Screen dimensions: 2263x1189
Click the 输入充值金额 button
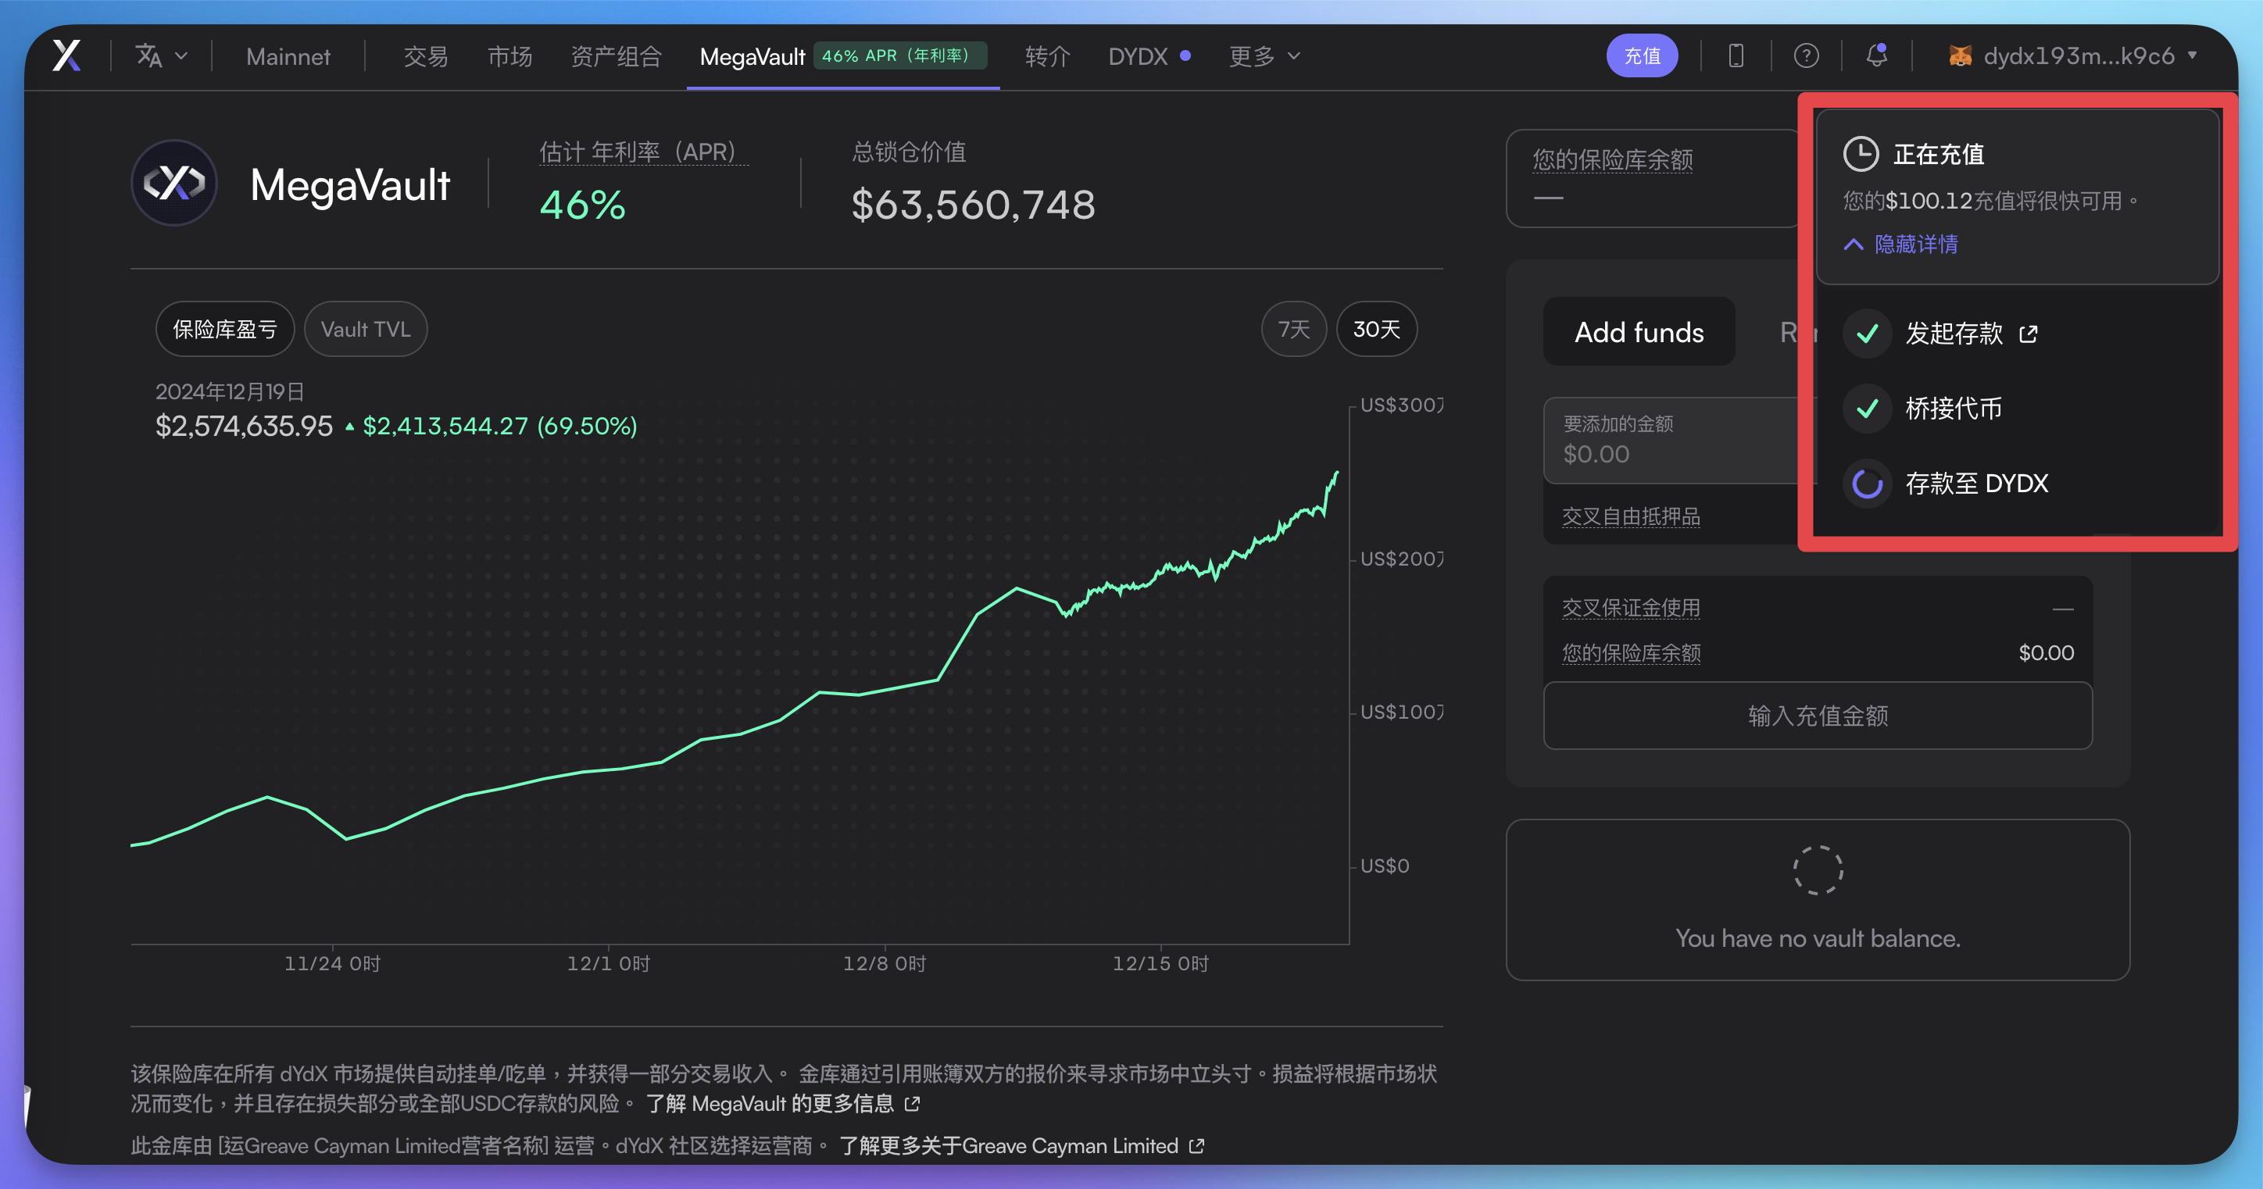click(1818, 716)
